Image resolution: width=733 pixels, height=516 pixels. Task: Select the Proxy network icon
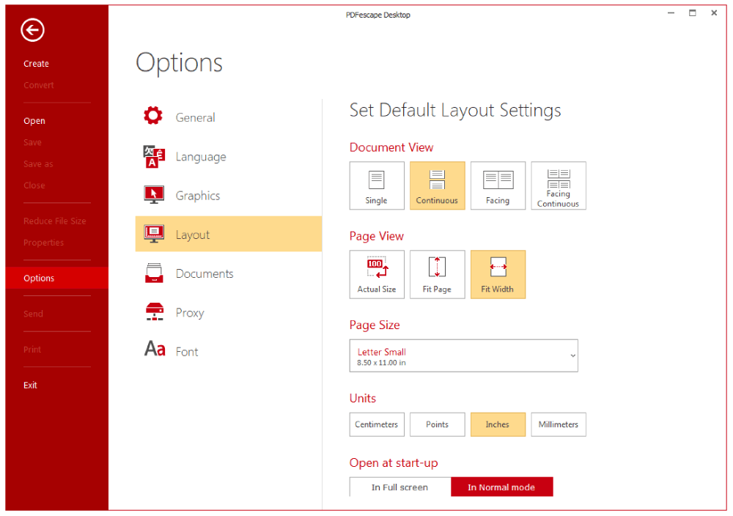click(153, 312)
